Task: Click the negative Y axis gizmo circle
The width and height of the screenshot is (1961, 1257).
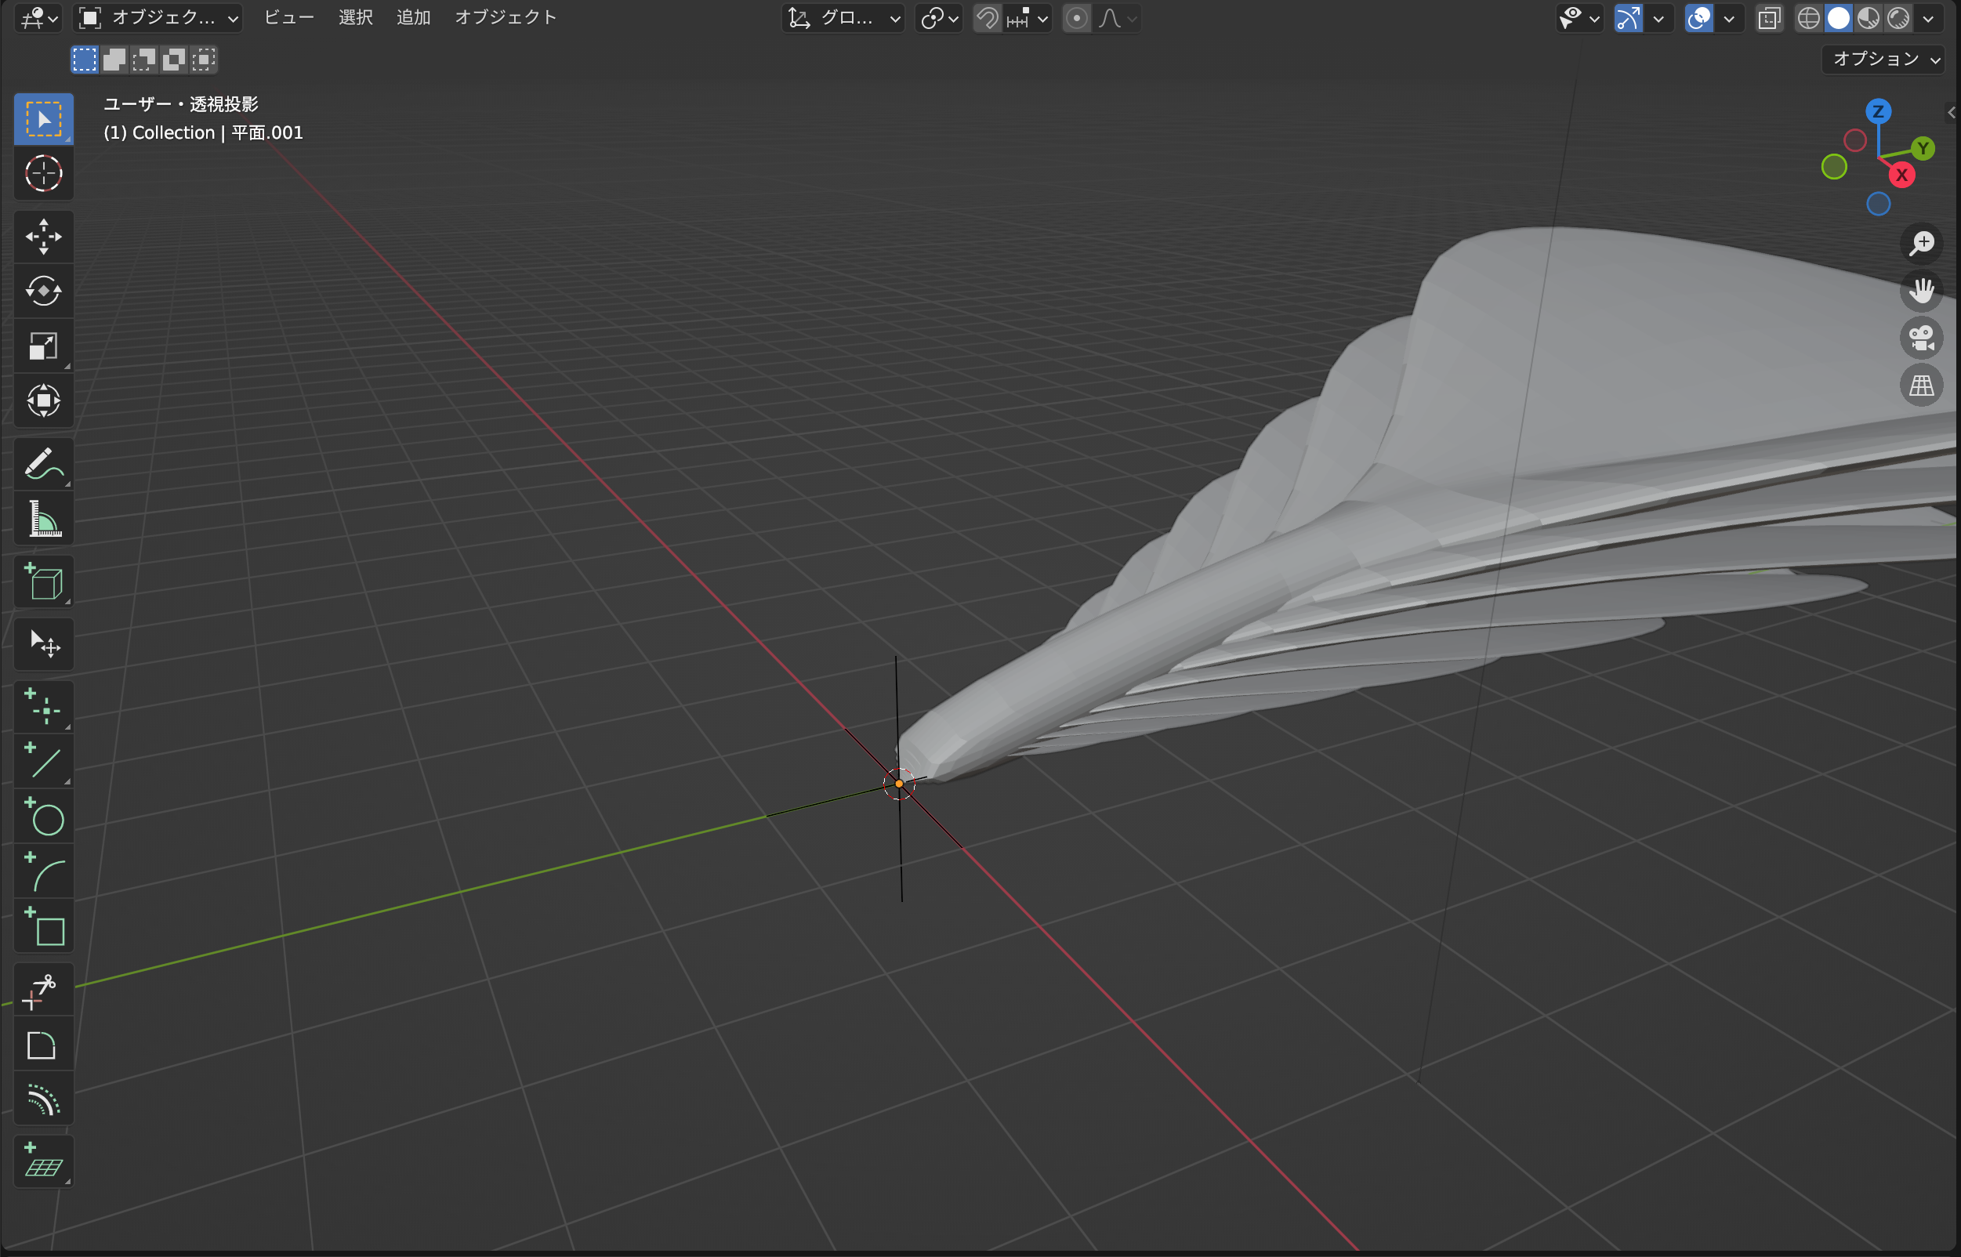Action: pos(1835,166)
